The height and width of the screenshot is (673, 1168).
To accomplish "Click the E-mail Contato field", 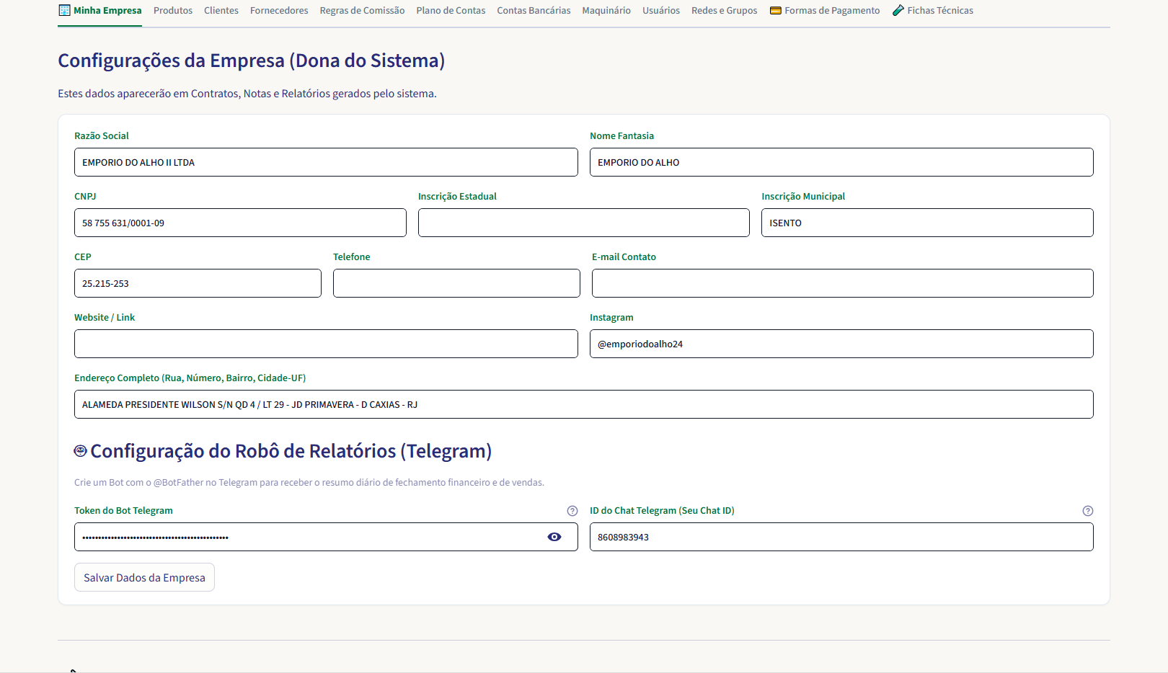I will pyautogui.click(x=843, y=283).
